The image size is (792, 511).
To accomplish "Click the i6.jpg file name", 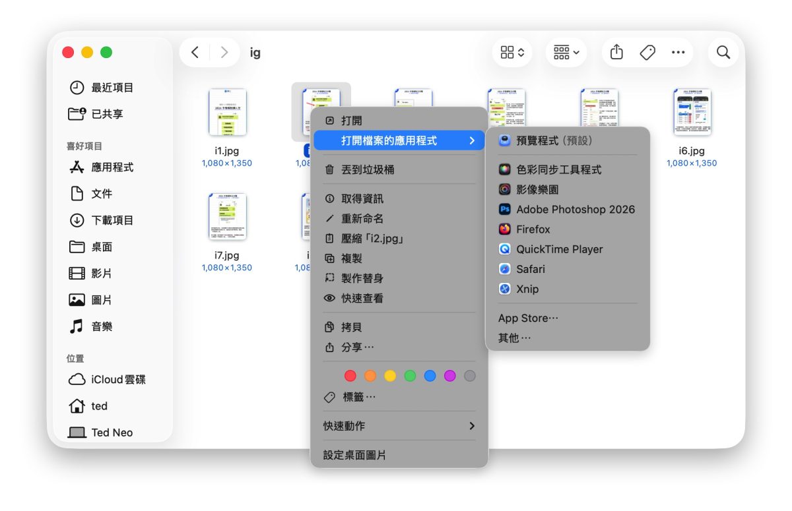I will click(692, 151).
